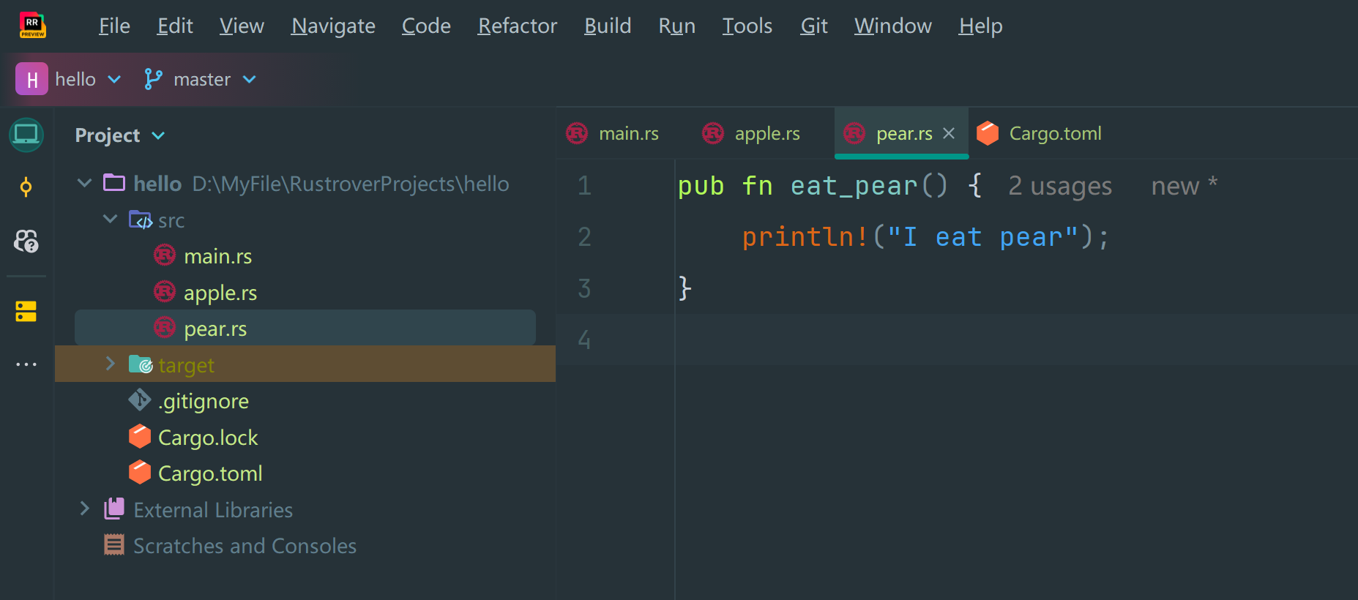Open the Code menu
This screenshot has width=1358, height=600.
tap(426, 26)
